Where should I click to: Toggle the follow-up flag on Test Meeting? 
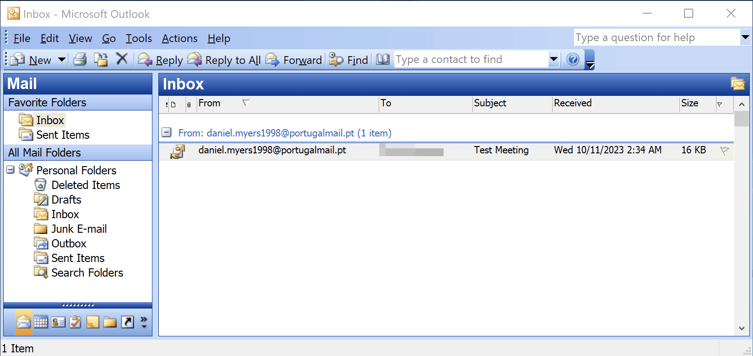pyautogui.click(x=724, y=151)
